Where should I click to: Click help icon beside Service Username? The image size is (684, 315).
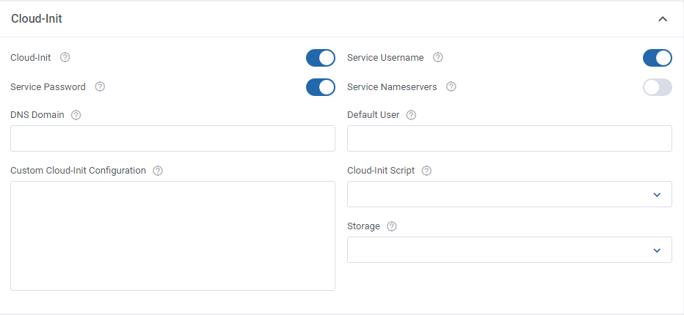coord(438,58)
